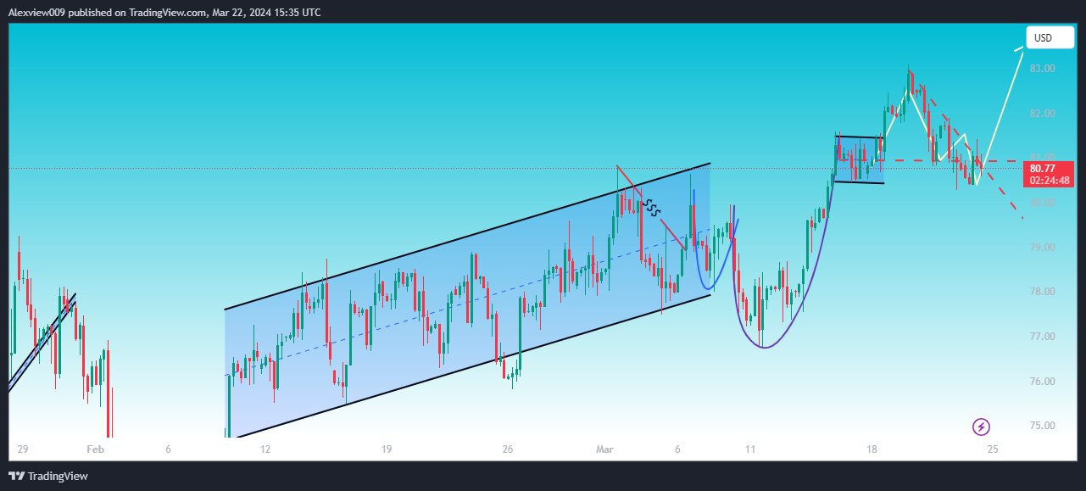Click the 82.00 price axis label
1086x491 pixels.
click(1042, 114)
